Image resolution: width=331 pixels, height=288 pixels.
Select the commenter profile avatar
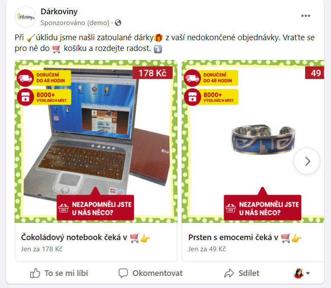(x=298, y=273)
